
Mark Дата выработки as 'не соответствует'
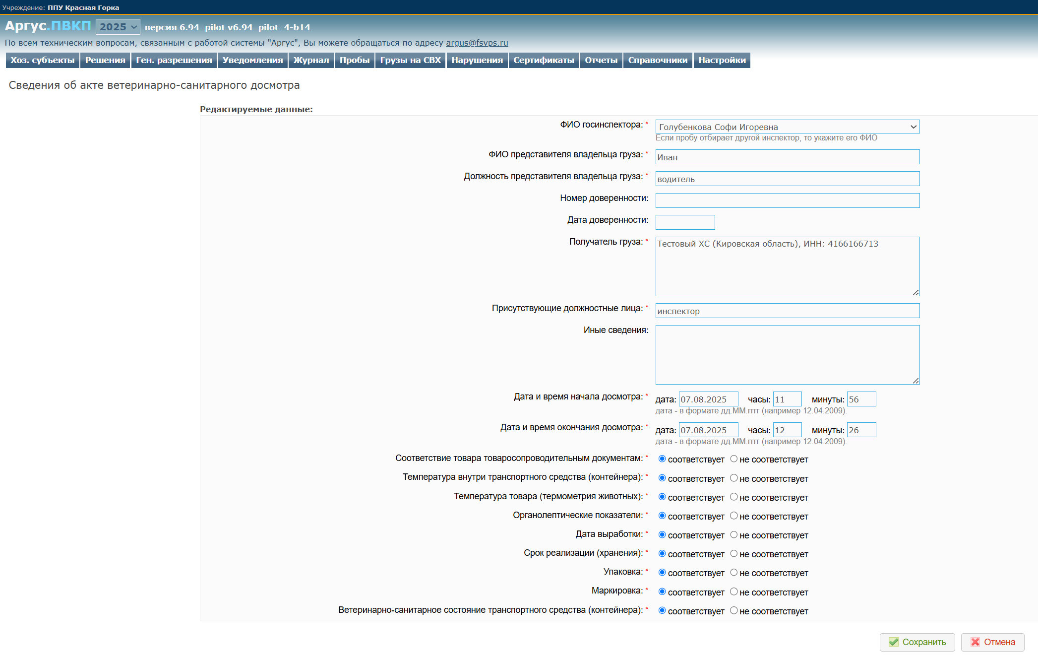[x=734, y=535]
